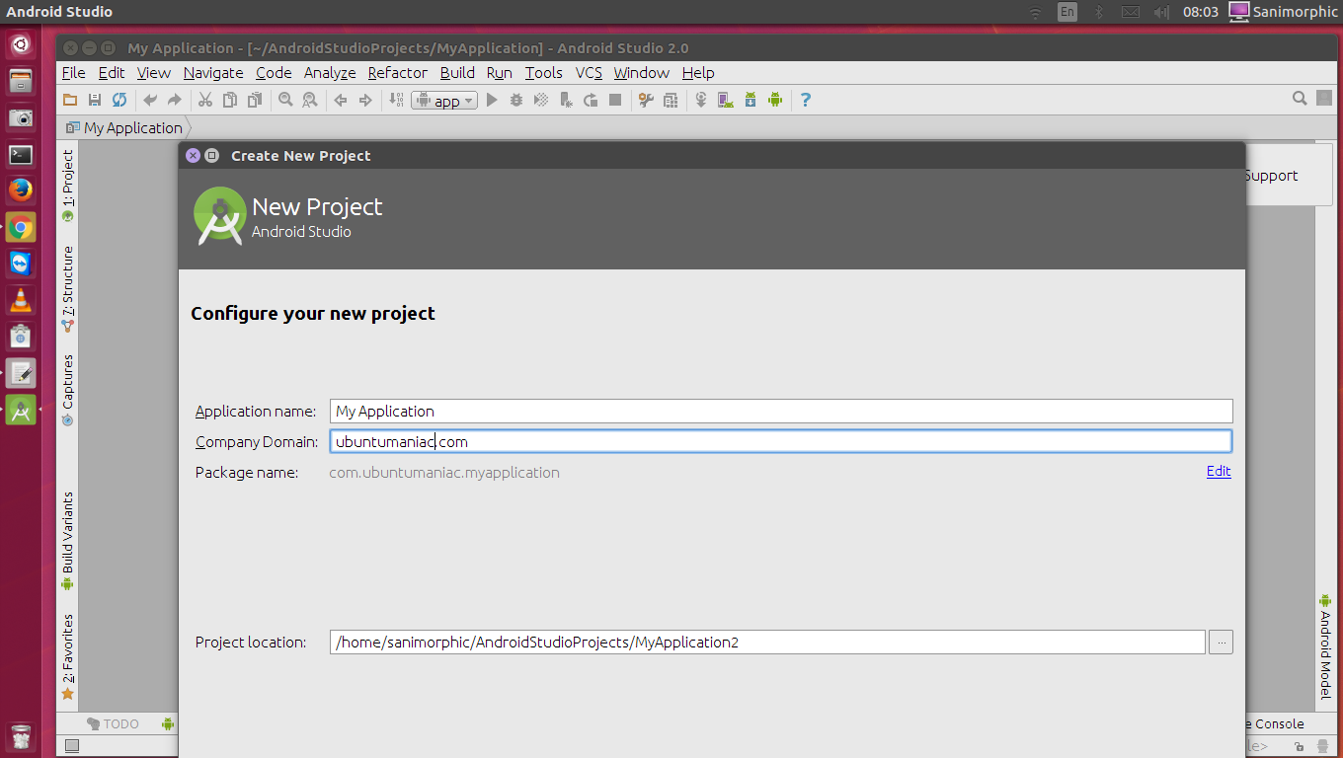
Task: Open the Window menu
Action: (642, 73)
